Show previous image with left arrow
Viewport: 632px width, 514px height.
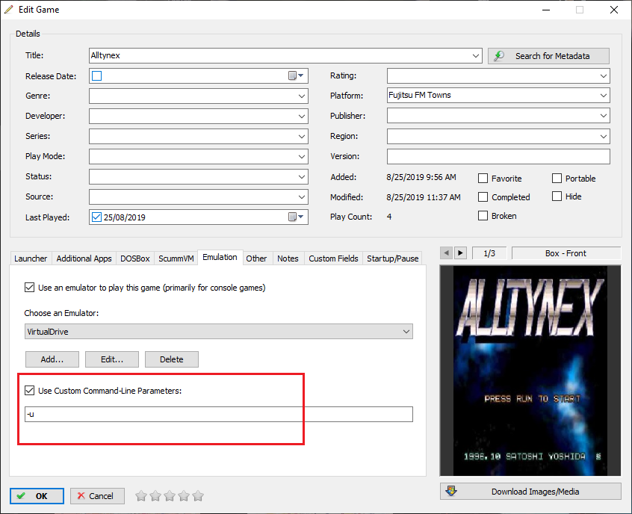[446, 253]
